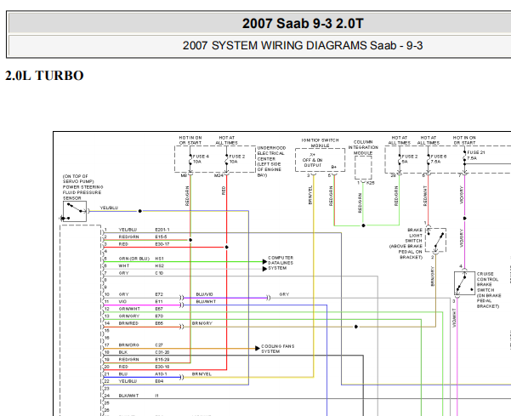Viewport: 511px width, 416px height.
Task: Click connector code 'HS2' on pin 6
Action: (159, 265)
